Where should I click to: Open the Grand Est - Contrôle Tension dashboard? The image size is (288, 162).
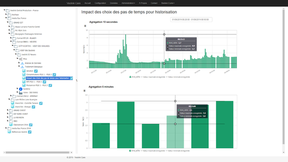tap(27, 103)
